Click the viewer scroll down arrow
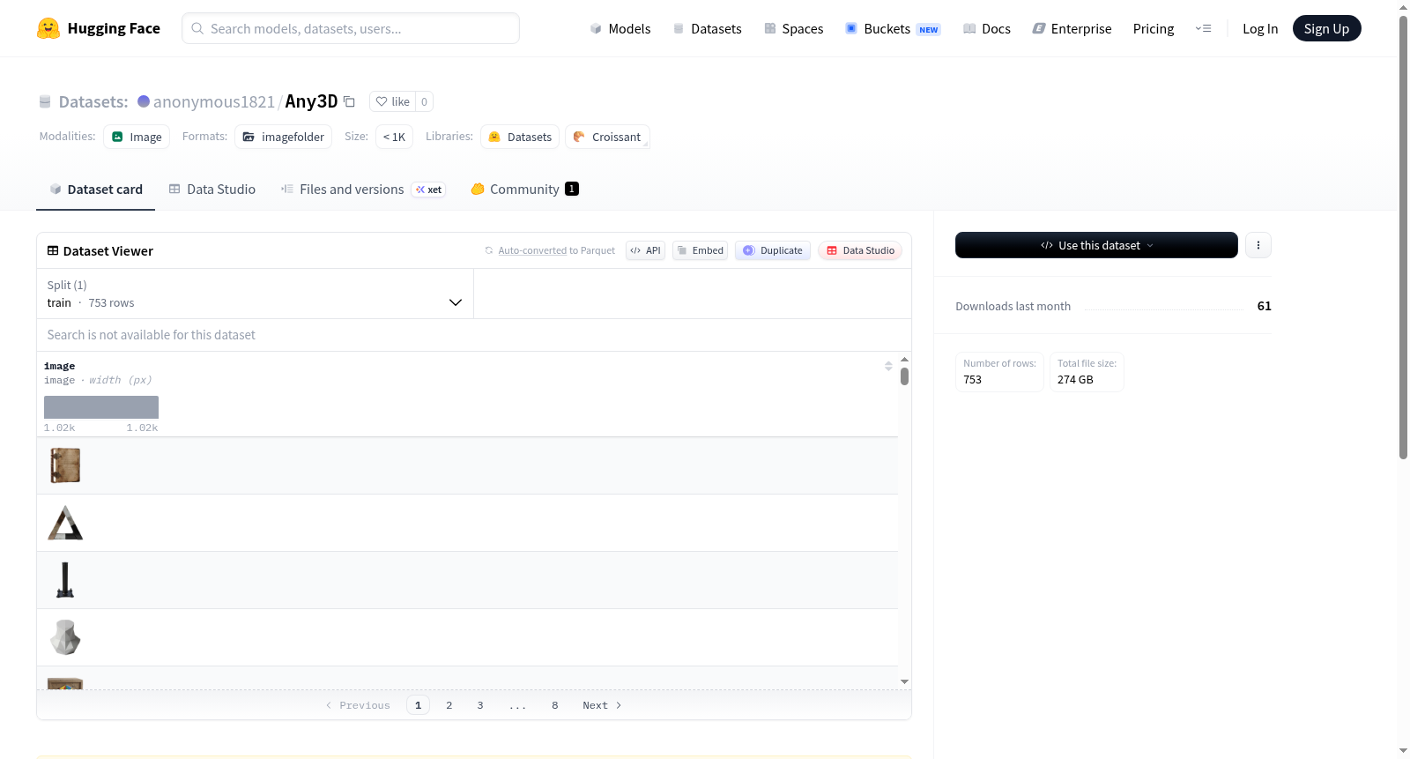Screen dimensions: 1410x759 tap(904, 681)
